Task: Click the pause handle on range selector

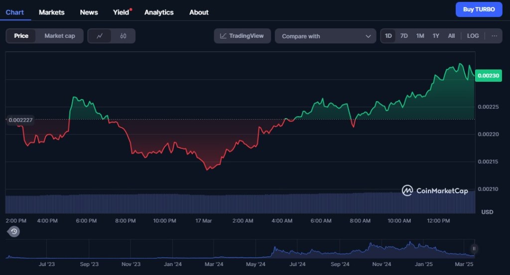Action: pos(474,249)
